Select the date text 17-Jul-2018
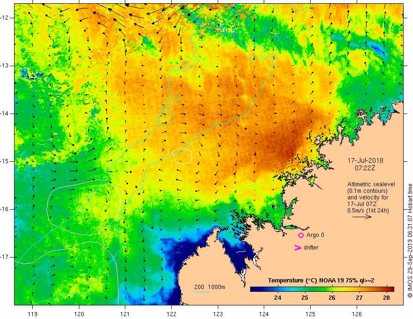The height and width of the screenshot is (319, 413). [x=365, y=160]
